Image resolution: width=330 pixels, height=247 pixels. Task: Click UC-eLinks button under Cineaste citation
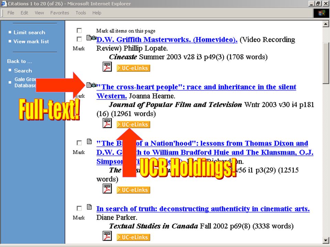[133, 68]
